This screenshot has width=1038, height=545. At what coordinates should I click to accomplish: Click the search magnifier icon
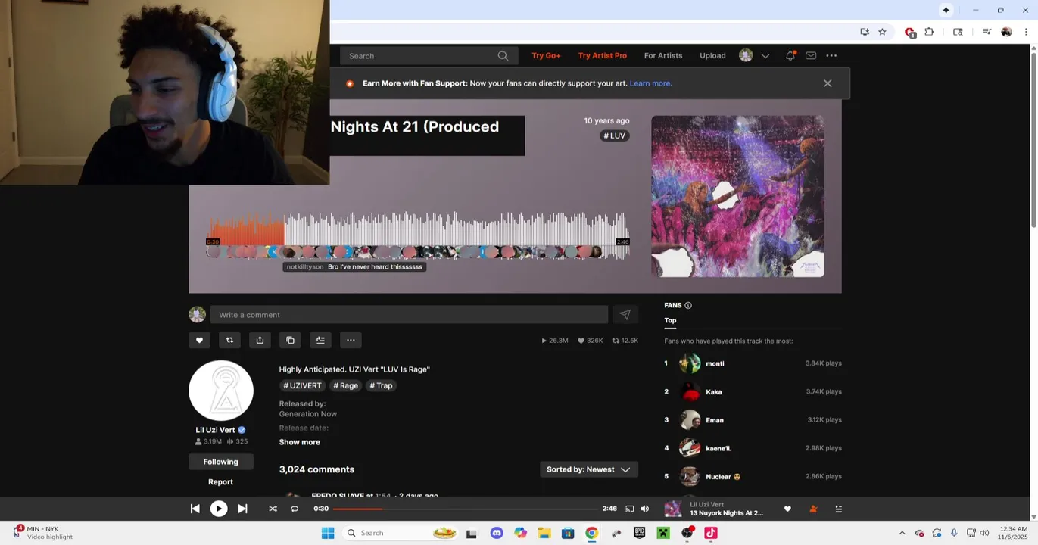tap(503, 56)
